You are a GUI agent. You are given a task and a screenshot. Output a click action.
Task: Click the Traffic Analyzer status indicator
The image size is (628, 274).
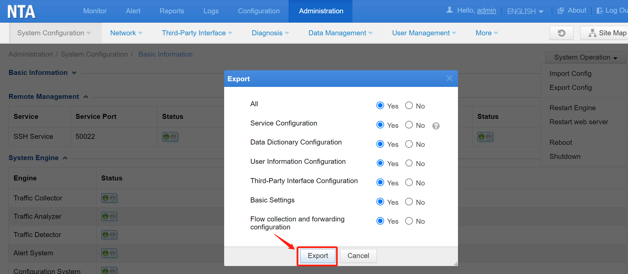109,216
